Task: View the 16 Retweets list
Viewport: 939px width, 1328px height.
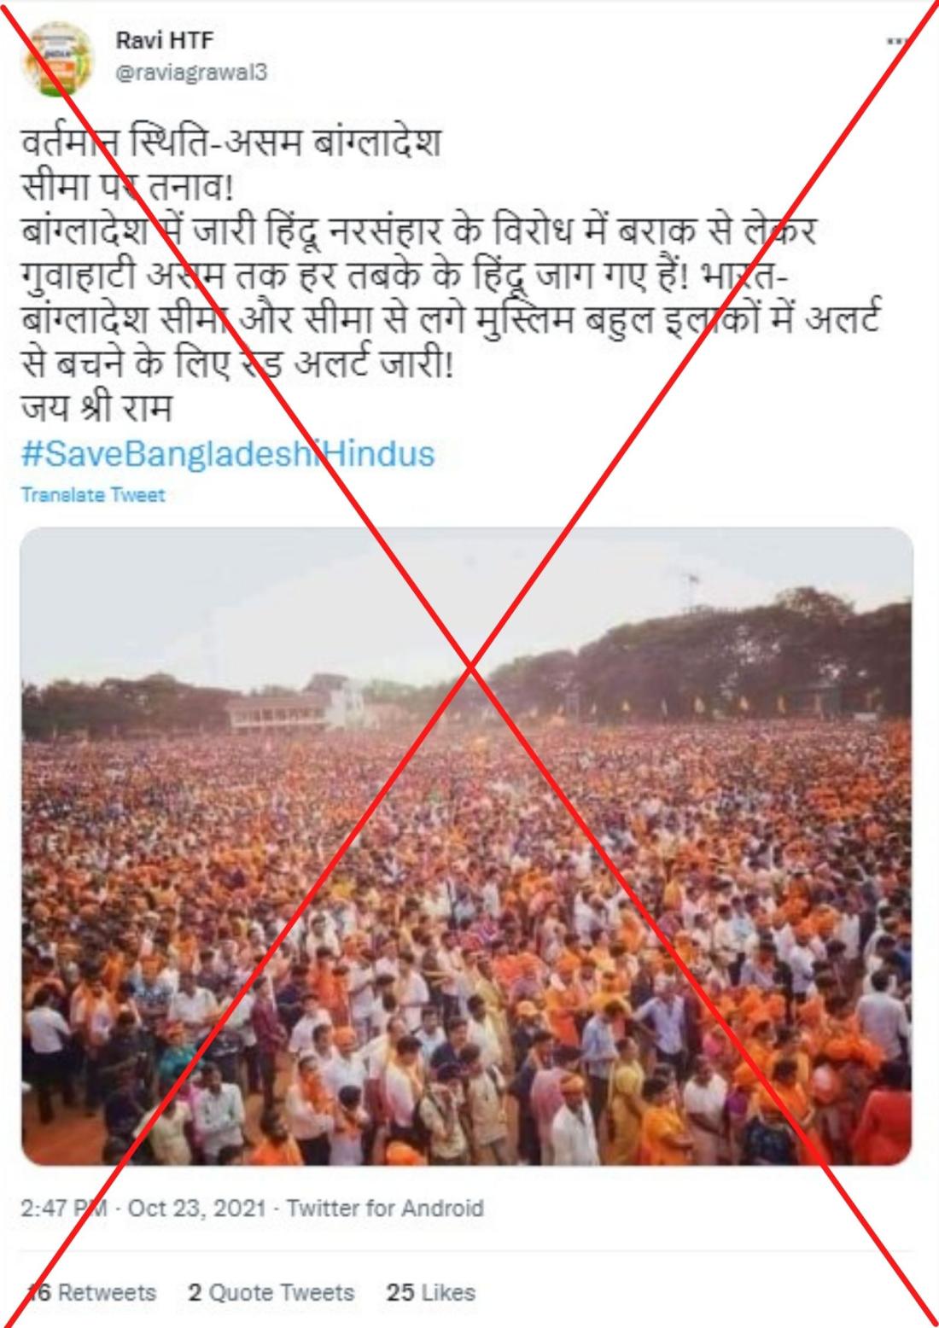Action: pyautogui.click(x=92, y=1292)
